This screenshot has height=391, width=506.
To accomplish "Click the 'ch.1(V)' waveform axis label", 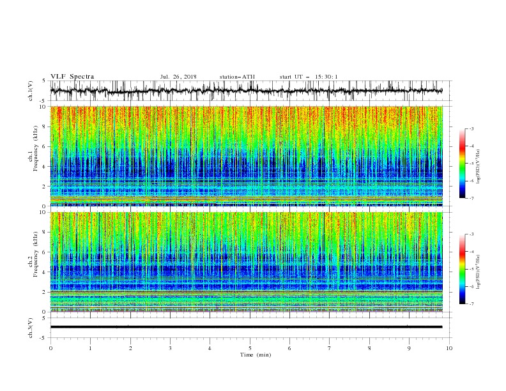I will coord(31,90).
